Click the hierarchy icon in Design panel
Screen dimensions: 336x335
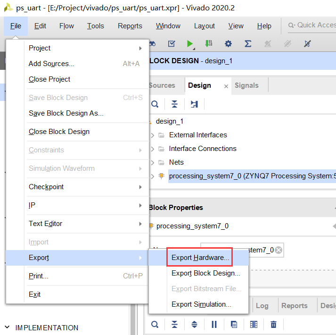[194, 104]
